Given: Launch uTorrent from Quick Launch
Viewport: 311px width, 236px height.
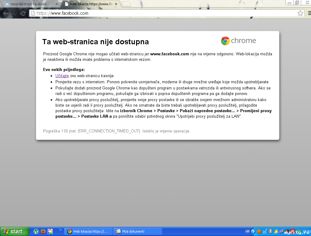Looking at the screenshot, I should click(x=36, y=231).
